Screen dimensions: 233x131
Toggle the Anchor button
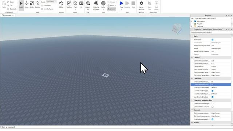(111, 9)
